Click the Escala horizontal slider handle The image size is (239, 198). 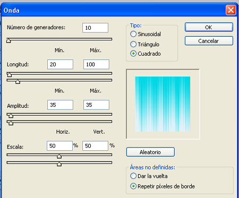coord(59,156)
